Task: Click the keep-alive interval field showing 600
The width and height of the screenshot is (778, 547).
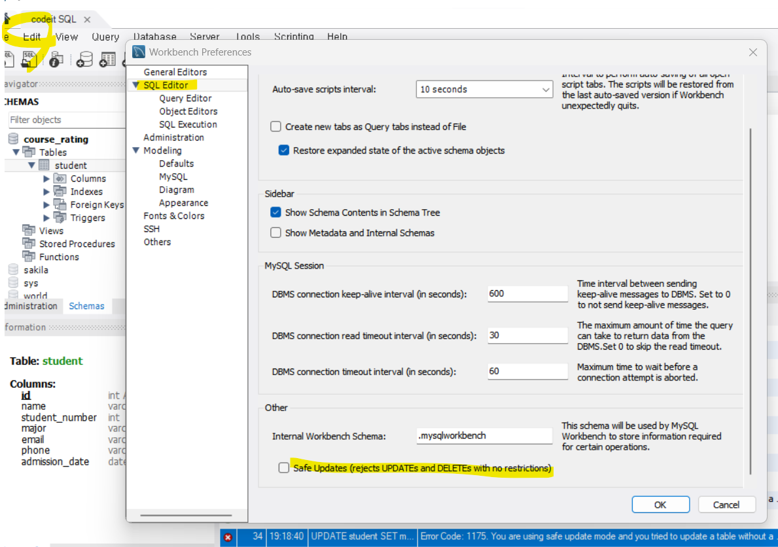Action: (x=527, y=293)
